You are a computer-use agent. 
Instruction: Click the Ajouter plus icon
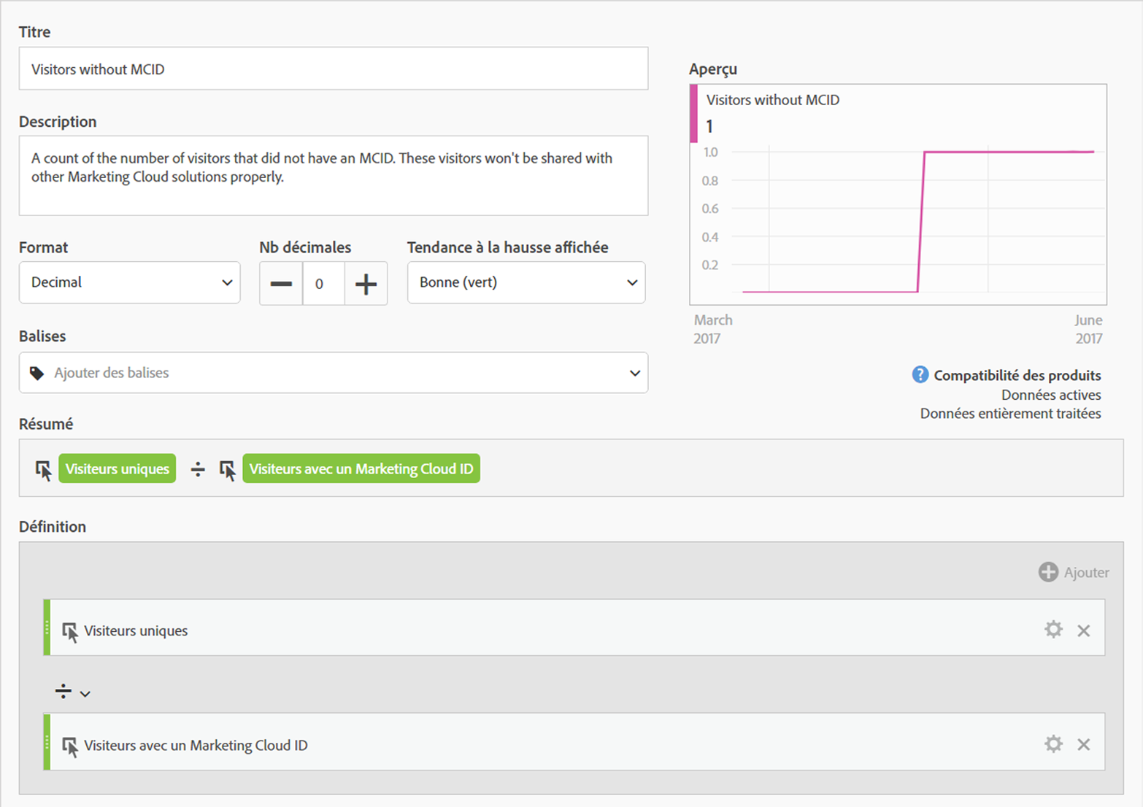(1048, 572)
